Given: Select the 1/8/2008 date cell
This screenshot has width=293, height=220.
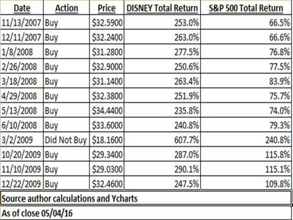Looking at the screenshot, I should click(22, 52).
